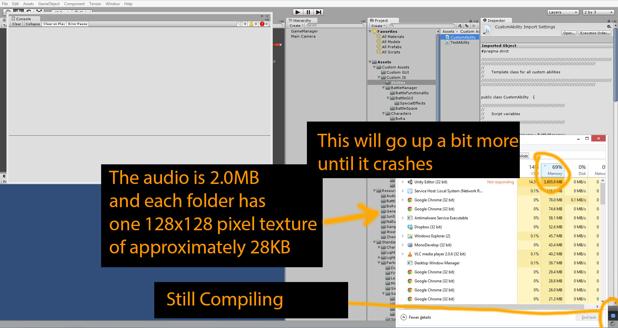Viewport: 618px width, 328px height.
Task: Open the File menu
Action: coord(5,4)
